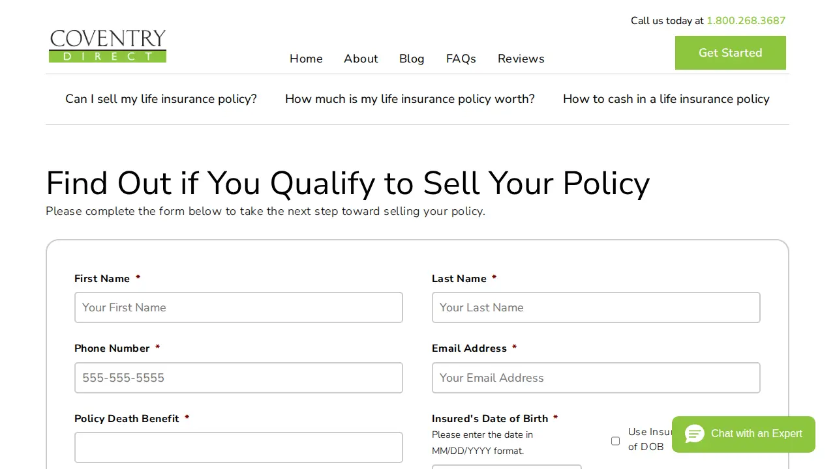Image resolution: width=835 pixels, height=469 pixels.
Task: Focus the First Name field
Action: tap(239, 307)
